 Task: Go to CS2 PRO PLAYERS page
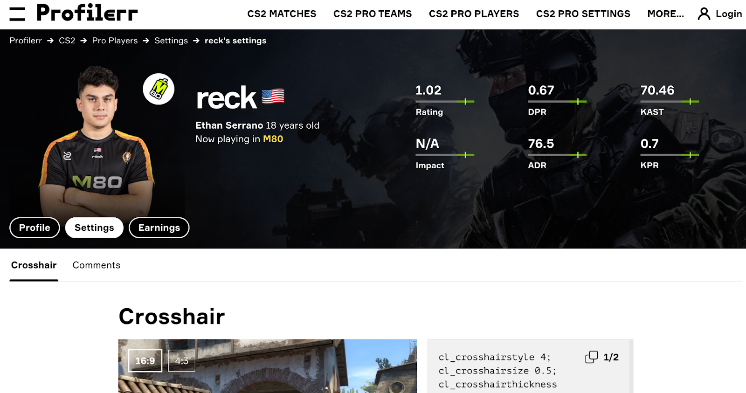474,14
